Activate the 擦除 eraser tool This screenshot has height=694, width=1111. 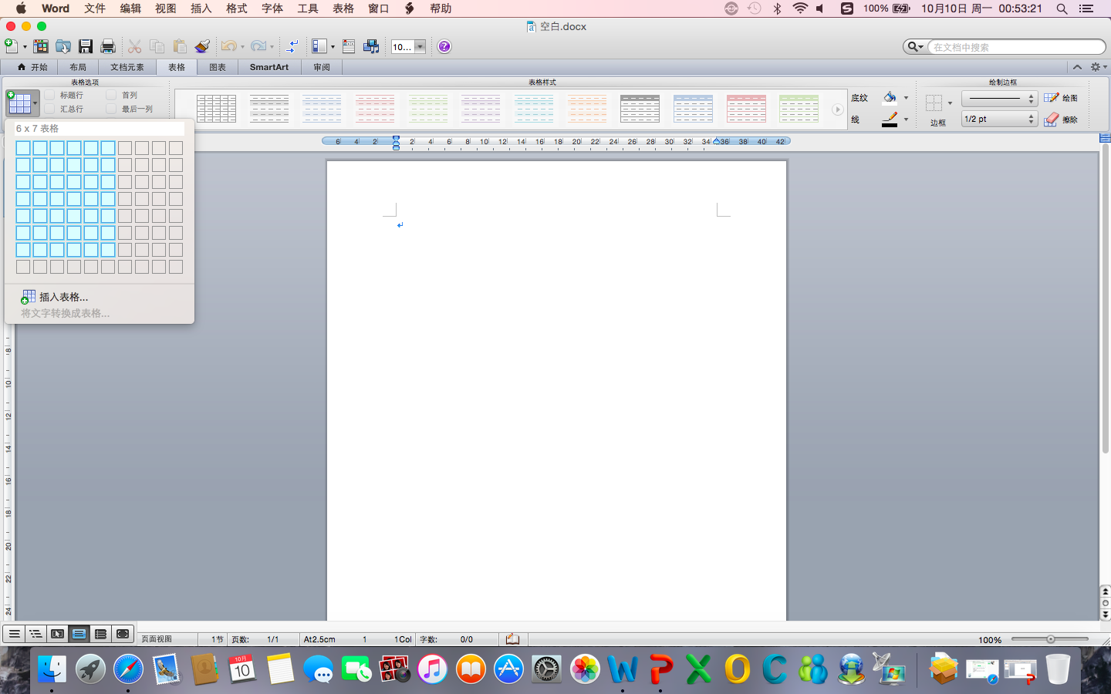1061,120
